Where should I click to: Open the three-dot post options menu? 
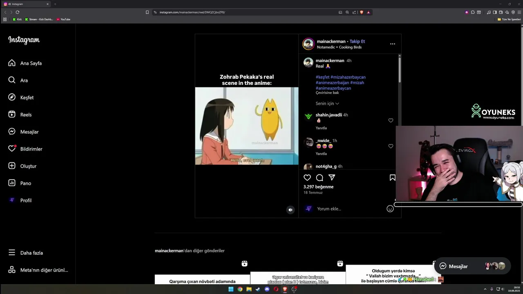tap(393, 44)
